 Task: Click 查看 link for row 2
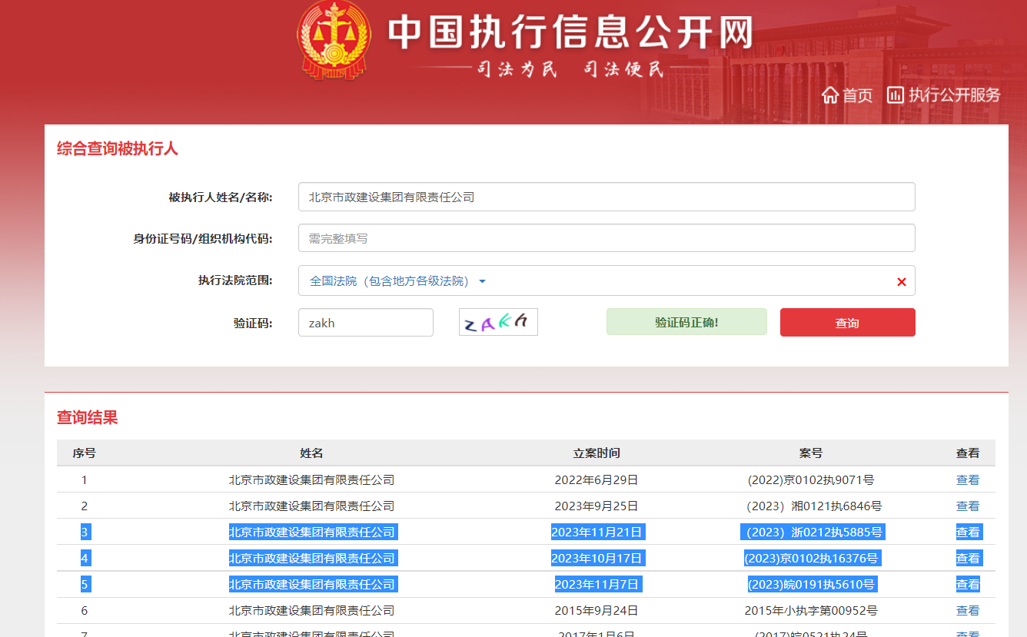(967, 506)
